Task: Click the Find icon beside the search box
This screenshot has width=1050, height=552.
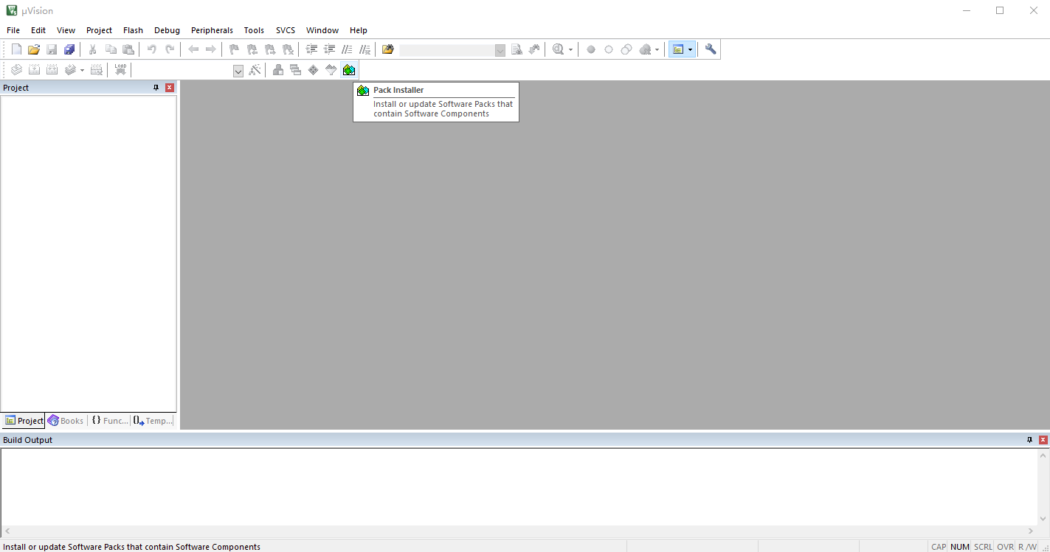Action: pos(517,49)
